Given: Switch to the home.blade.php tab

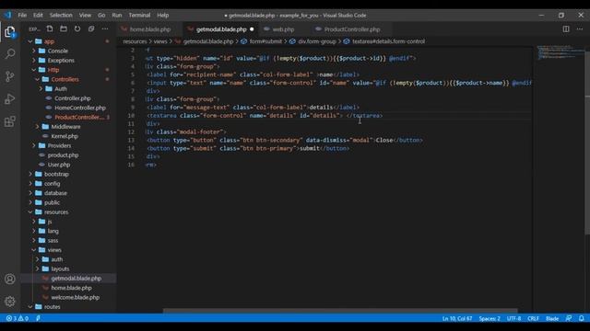Looking at the screenshot, I should (150, 29).
